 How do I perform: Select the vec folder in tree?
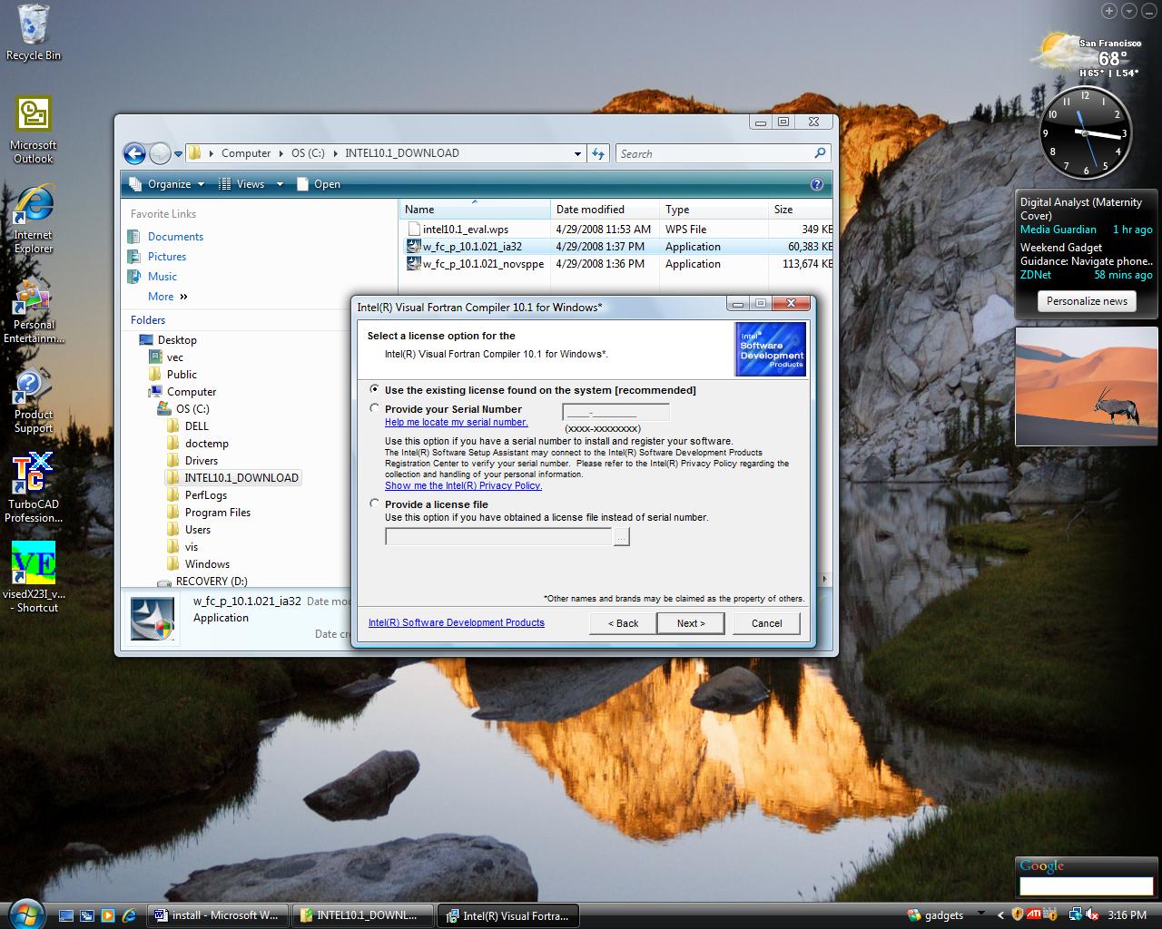click(175, 357)
